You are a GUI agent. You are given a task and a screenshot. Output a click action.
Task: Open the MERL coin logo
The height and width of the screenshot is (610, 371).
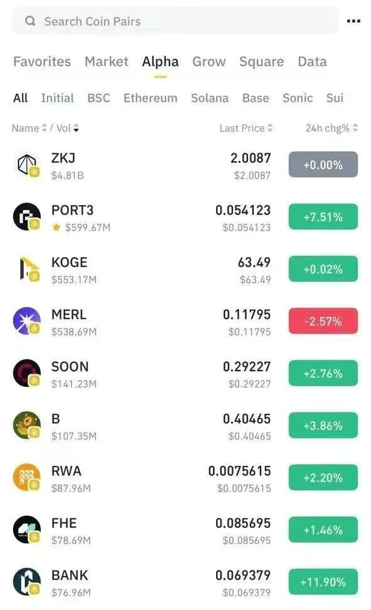(x=27, y=321)
